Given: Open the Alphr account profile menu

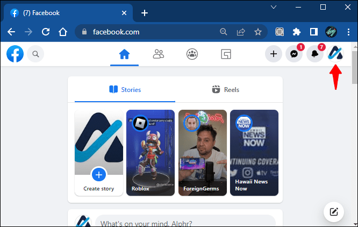Looking at the screenshot, I should 335,54.
